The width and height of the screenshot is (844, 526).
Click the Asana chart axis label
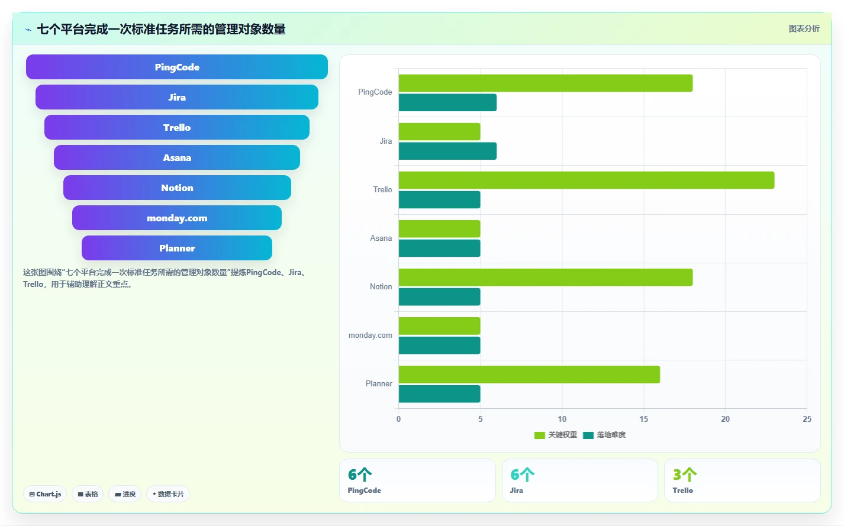point(381,238)
